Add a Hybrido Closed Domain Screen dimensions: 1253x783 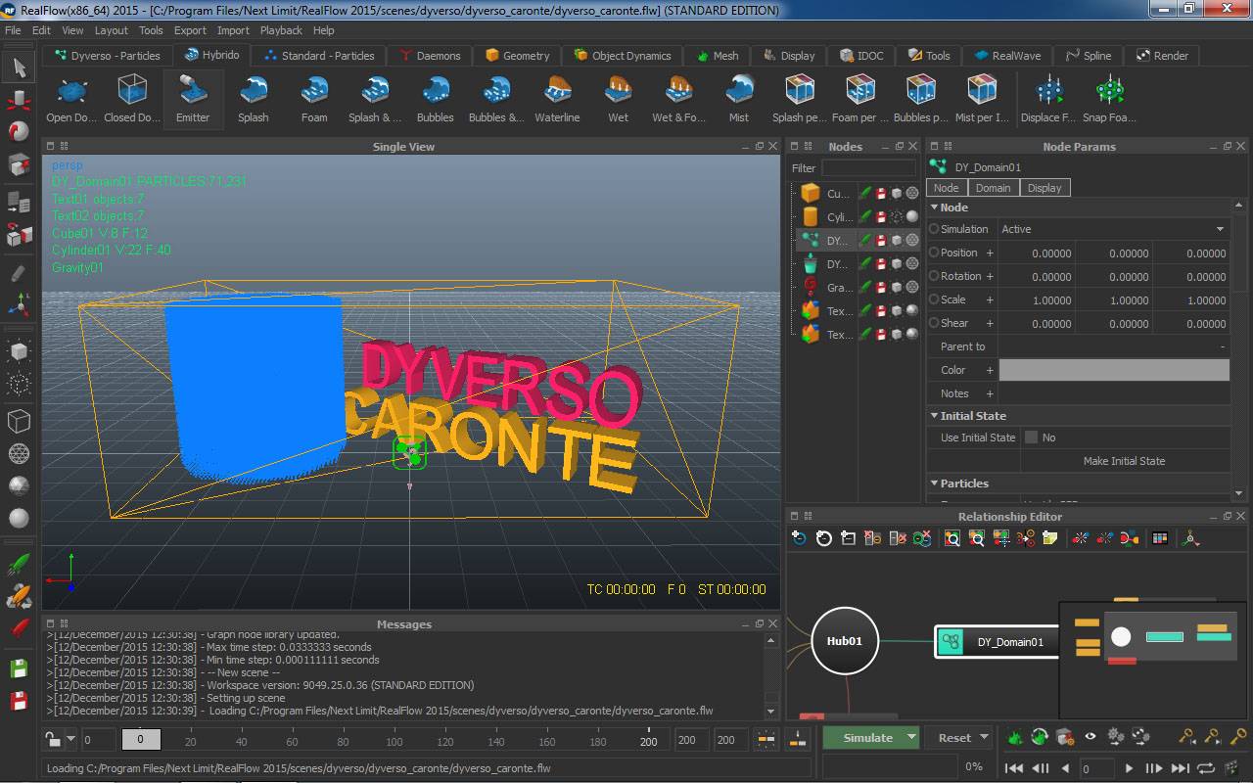132,99
